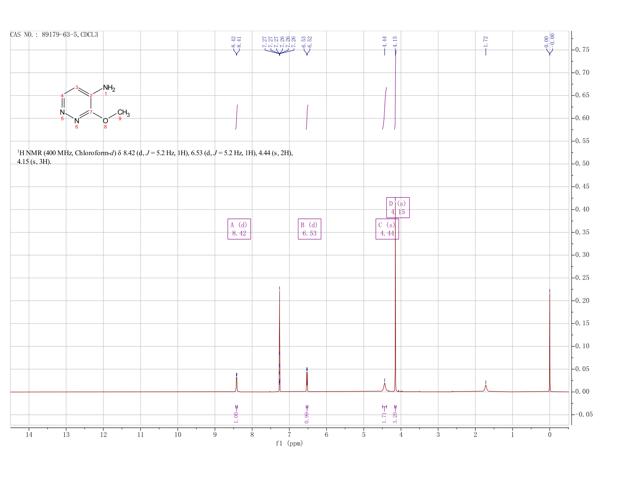620x479 pixels.
Task: Click the integral value 3.20
Action: pos(395,417)
